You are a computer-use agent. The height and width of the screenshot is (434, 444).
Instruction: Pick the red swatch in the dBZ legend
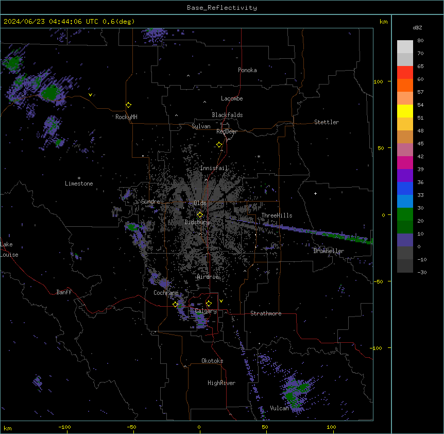(405, 73)
